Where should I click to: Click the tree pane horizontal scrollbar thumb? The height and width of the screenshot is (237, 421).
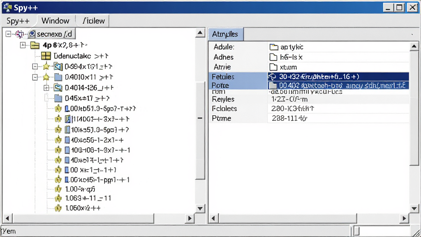click(83, 218)
